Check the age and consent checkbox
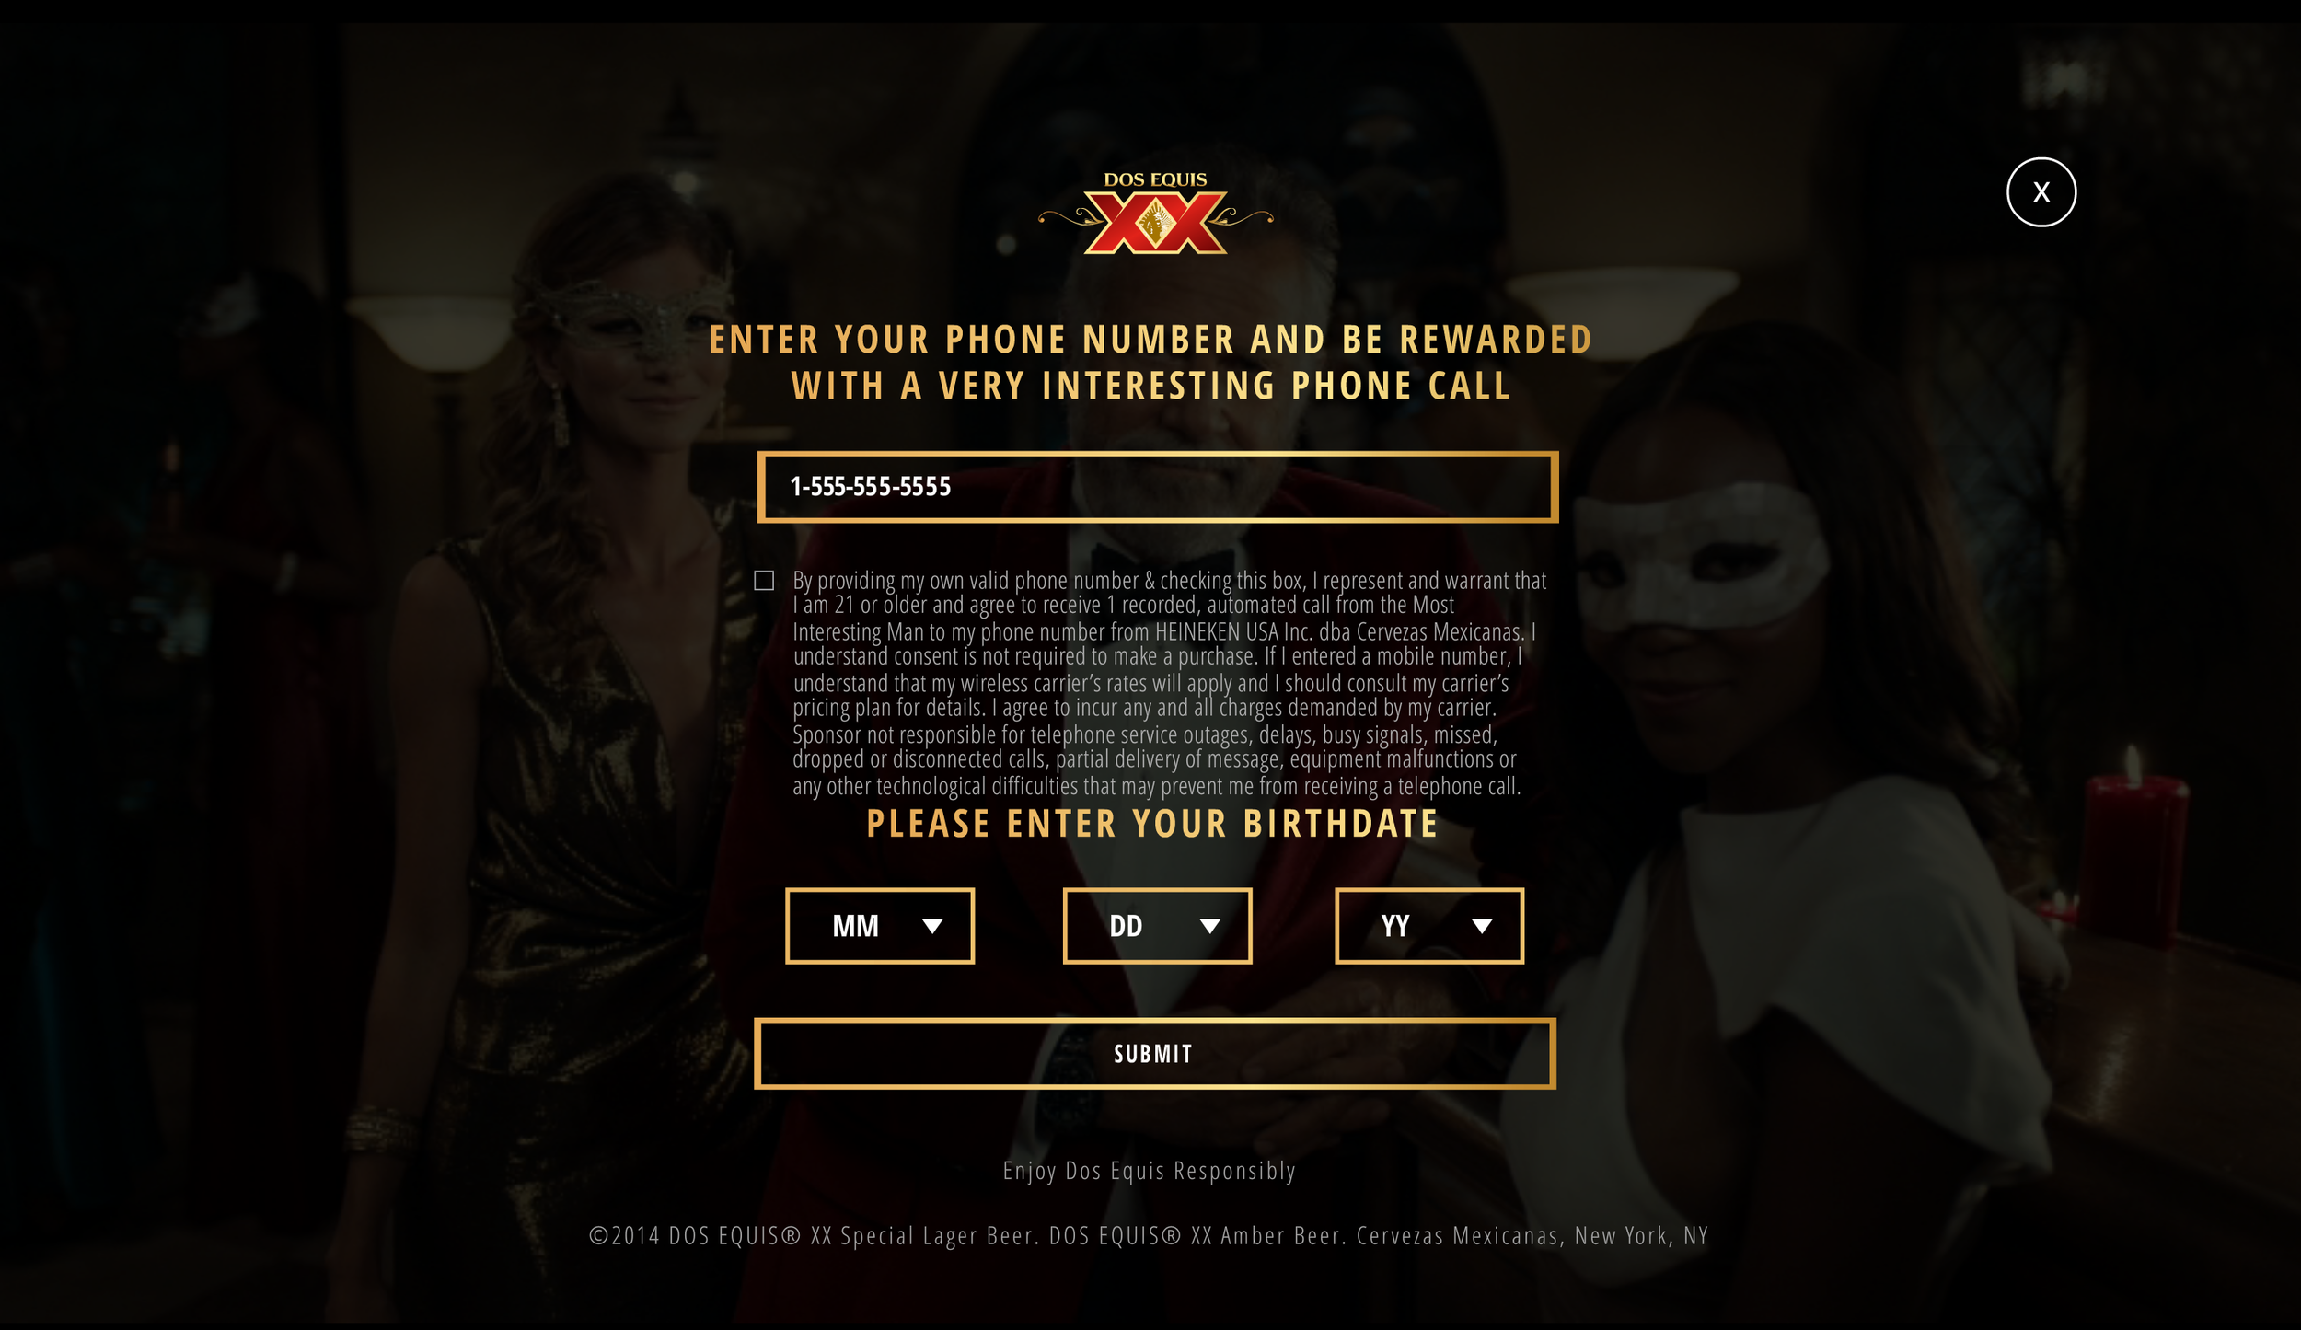 point(764,580)
